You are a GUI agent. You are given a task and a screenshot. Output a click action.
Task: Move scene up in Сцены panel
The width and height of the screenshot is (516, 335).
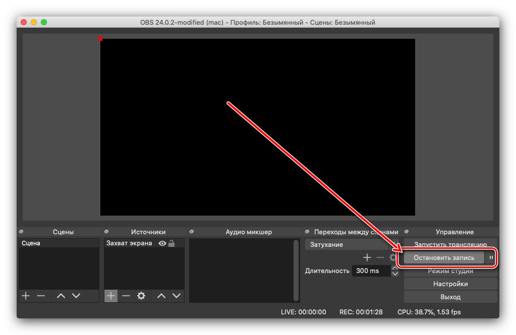(x=61, y=296)
